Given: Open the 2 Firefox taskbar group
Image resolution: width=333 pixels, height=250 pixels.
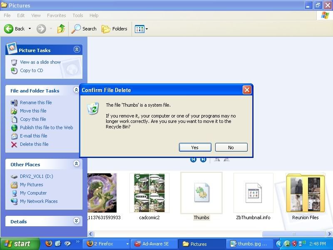Looking at the screenshot, I should pos(106,244).
